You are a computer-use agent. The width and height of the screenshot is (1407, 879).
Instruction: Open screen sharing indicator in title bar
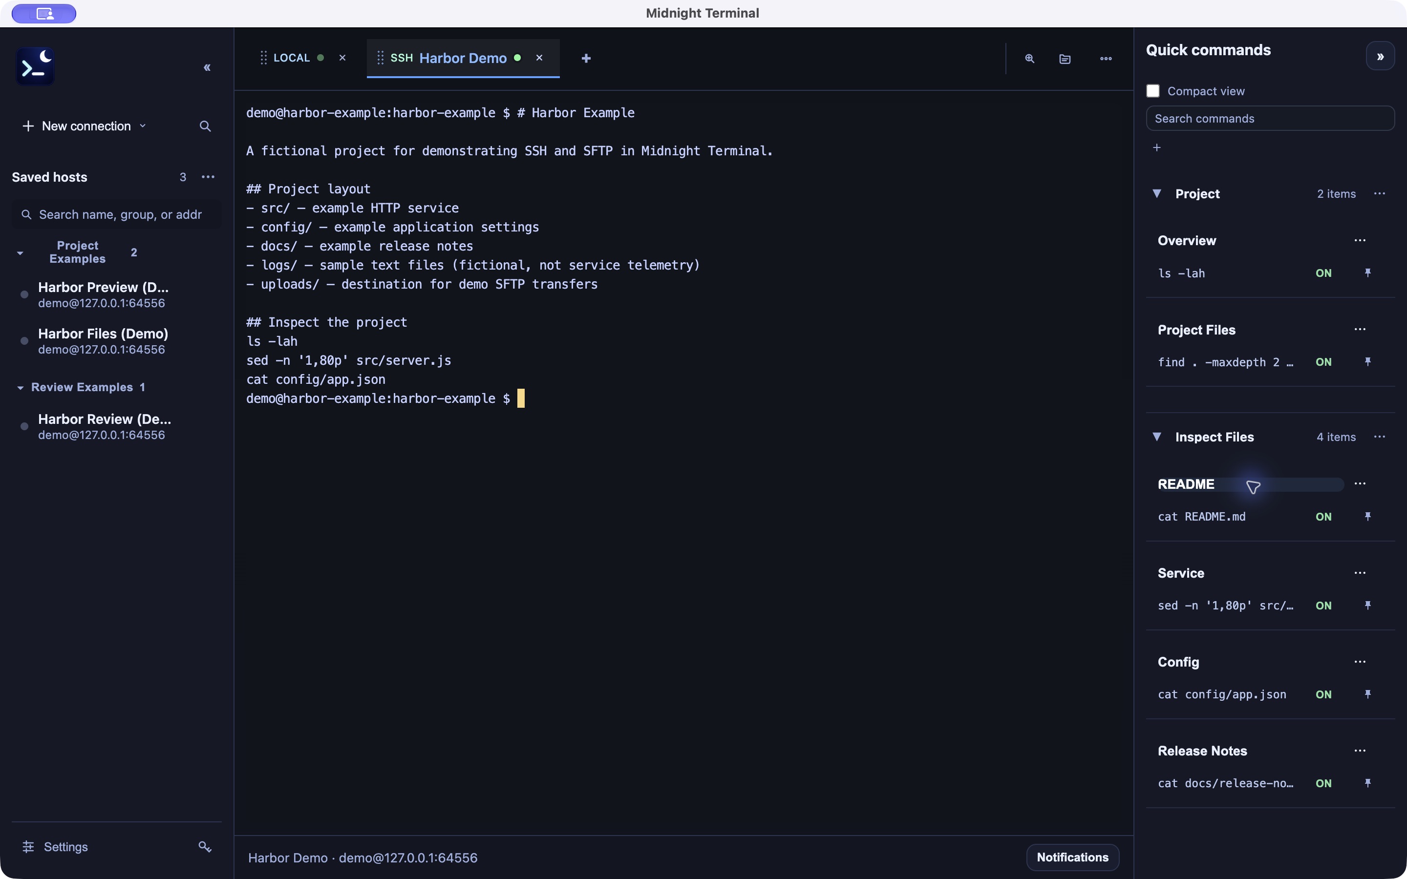pos(44,13)
